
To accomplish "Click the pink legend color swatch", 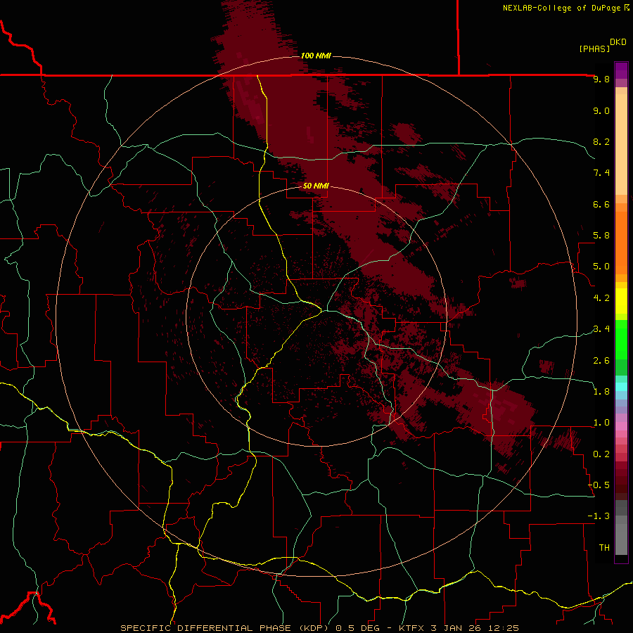I will pos(621,426).
